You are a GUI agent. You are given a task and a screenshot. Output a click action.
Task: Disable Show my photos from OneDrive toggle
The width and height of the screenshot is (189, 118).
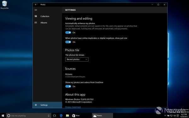pyautogui.click(x=68, y=86)
